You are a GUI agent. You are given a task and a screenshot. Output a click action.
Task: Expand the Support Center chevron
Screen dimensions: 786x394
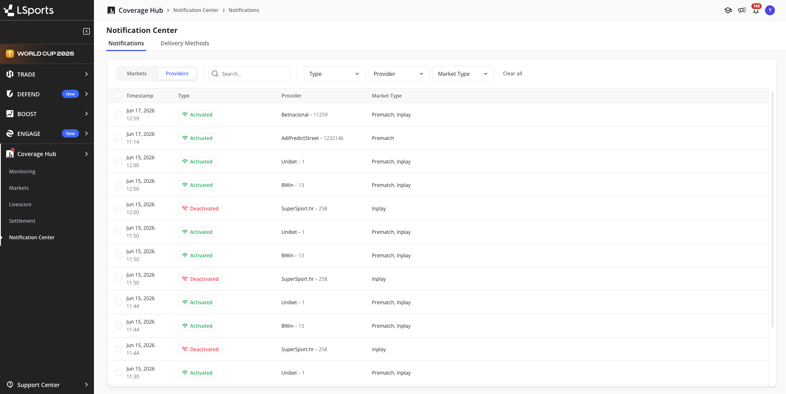87,385
